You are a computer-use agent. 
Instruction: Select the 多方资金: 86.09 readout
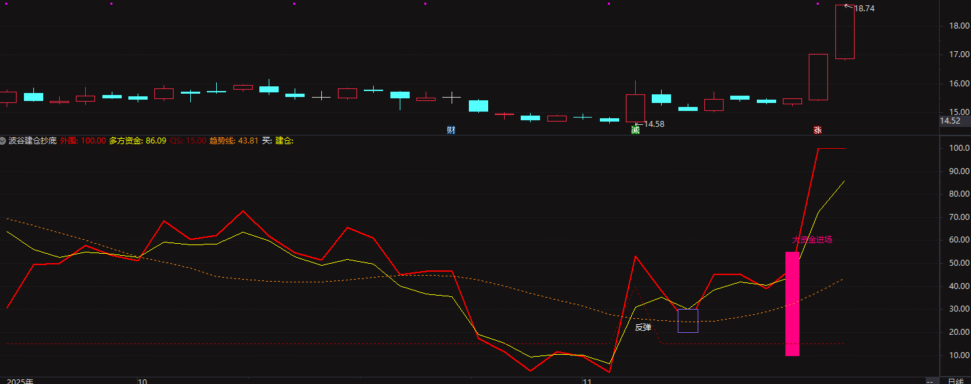pyautogui.click(x=138, y=141)
